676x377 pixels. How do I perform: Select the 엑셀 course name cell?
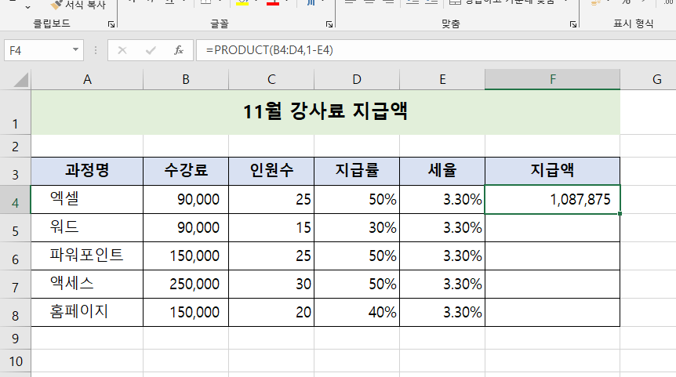click(87, 200)
